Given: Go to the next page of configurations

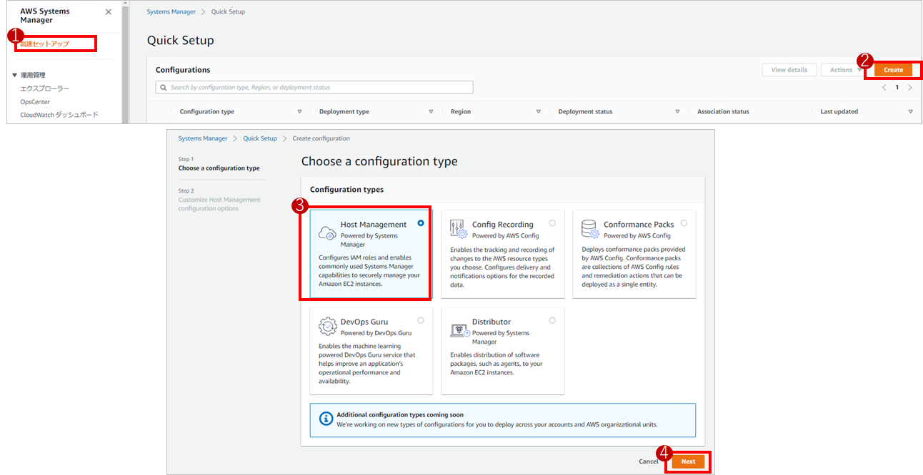Looking at the screenshot, I should click(909, 87).
